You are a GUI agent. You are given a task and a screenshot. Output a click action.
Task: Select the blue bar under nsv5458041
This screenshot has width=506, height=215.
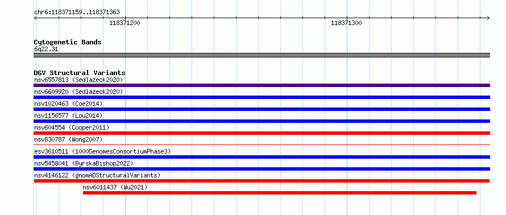coord(262,169)
